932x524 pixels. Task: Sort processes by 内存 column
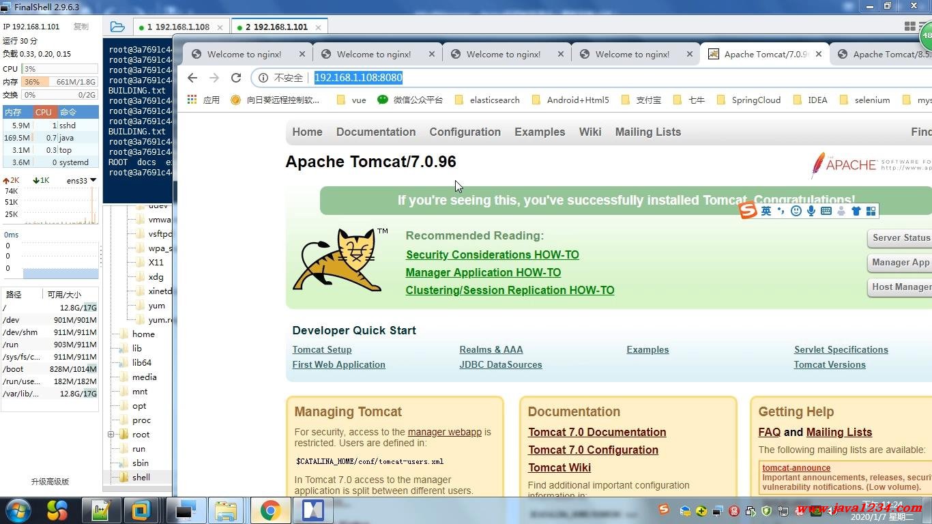coord(17,112)
